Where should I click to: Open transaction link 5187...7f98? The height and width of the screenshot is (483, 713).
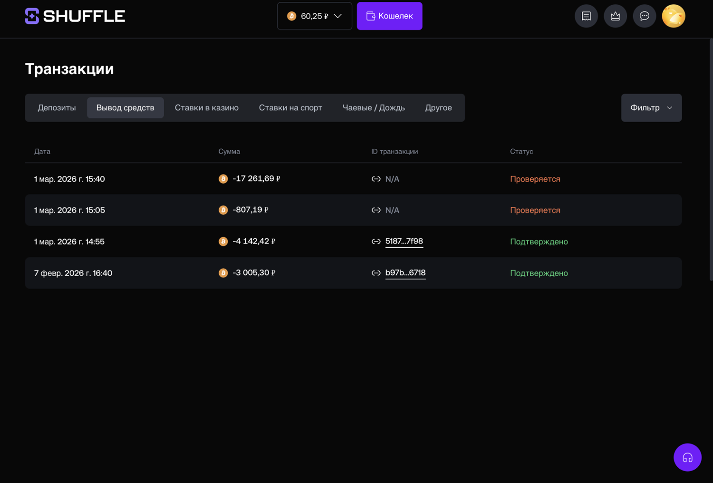point(404,241)
